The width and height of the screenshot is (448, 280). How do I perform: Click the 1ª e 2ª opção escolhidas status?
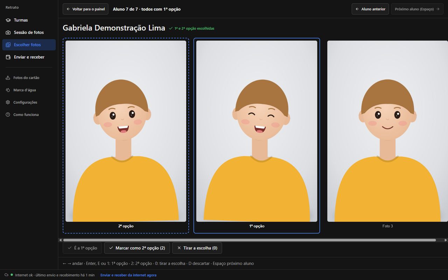click(191, 28)
